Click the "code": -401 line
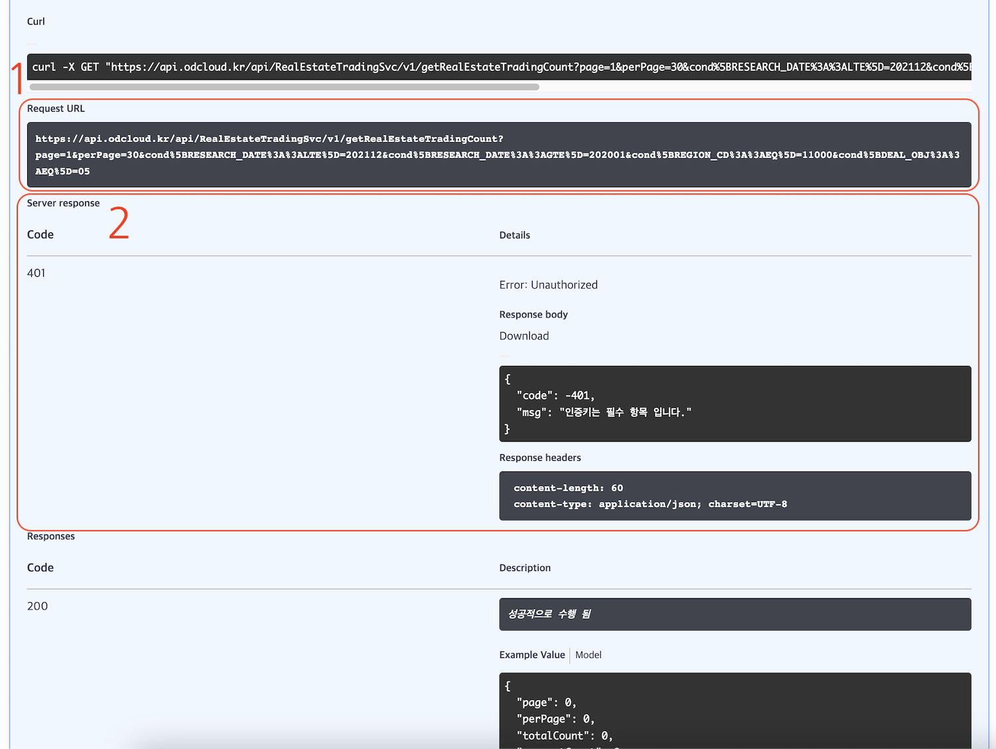Viewport: 996px width, 749px height. (x=555, y=396)
